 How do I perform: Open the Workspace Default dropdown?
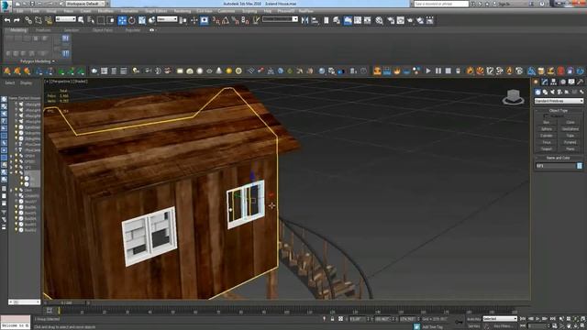(85, 4)
